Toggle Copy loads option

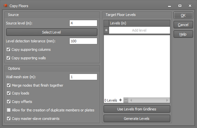coord(8,93)
